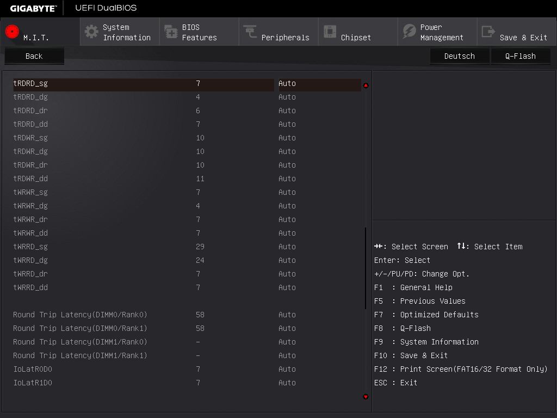Switch to the System Information tab

(x=120, y=32)
